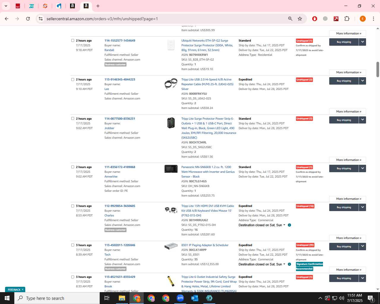380x304 pixels.
Task: Tick checkbox for order 113-4502011-1205046
Action: [x=73, y=245]
